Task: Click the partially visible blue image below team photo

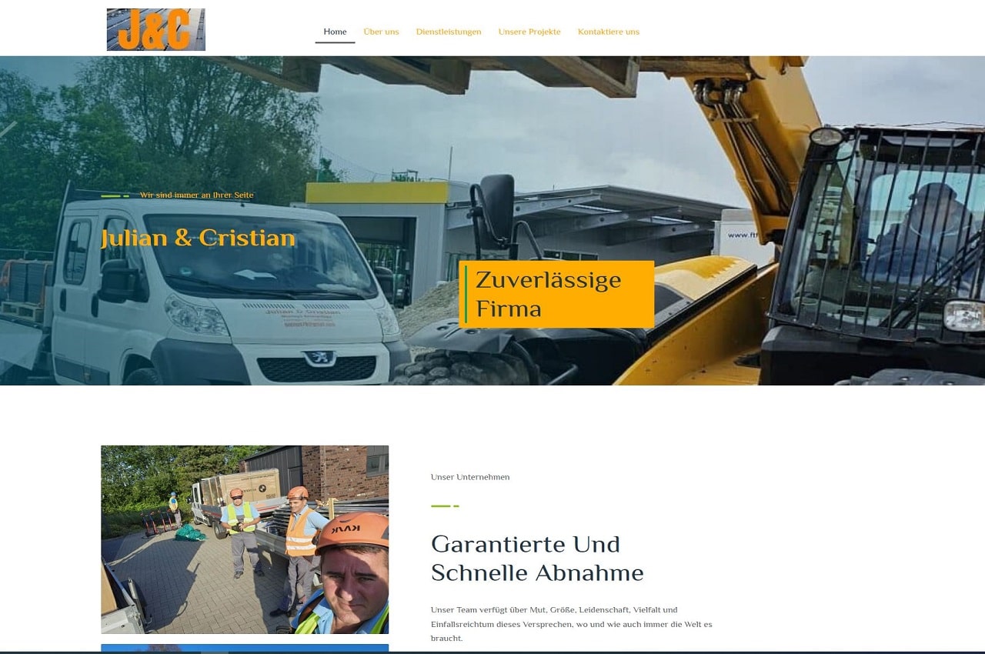Action: (x=244, y=648)
